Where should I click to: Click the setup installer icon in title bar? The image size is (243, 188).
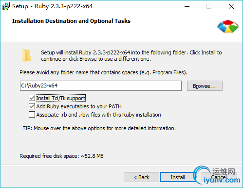click(6, 6)
